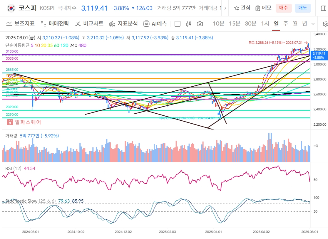Toggle the square layout checkbox icon
328x239 pixels.
(x=178, y=24)
